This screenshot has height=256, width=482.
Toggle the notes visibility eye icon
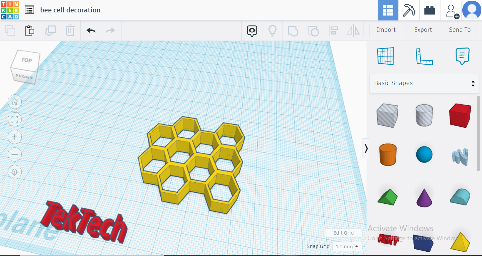pyautogui.click(x=252, y=31)
